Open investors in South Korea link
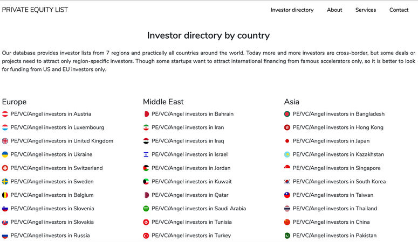The height and width of the screenshot is (242, 418). (339, 182)
